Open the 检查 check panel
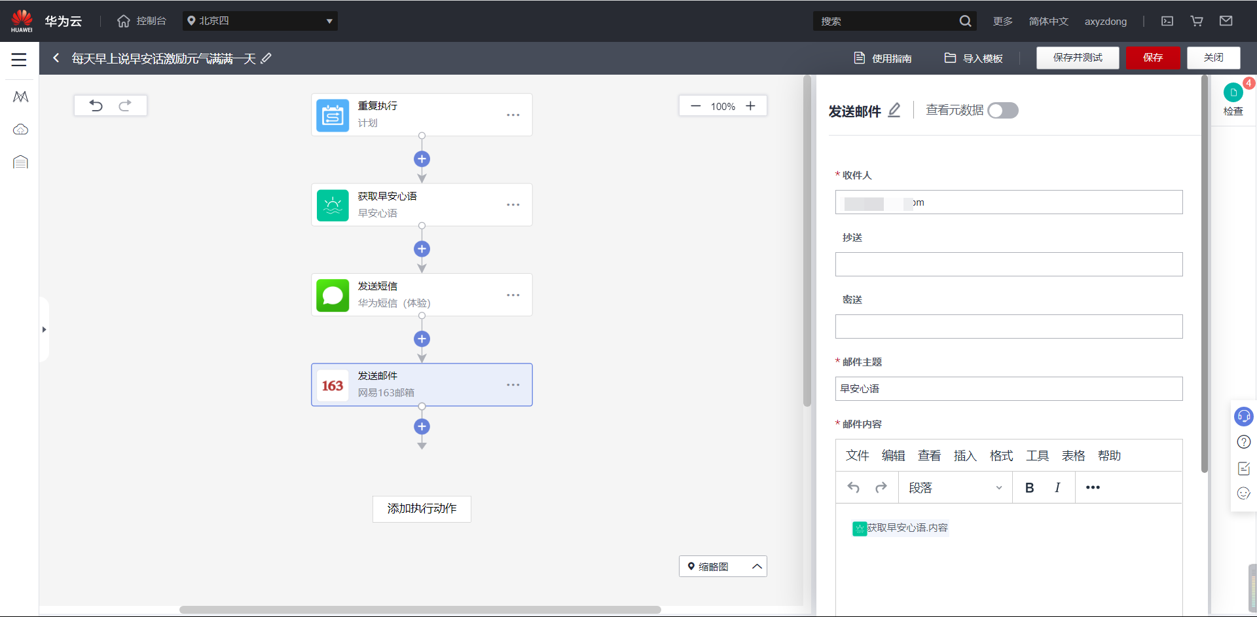This screenshot has width=1257, height=617. pos(1233,100)
